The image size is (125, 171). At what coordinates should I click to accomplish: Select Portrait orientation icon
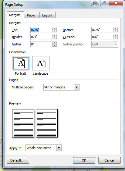click(21, 63)
